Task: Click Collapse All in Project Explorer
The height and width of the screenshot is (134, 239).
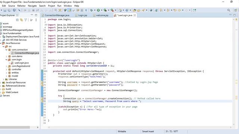Action: click(x=17, y=20)
